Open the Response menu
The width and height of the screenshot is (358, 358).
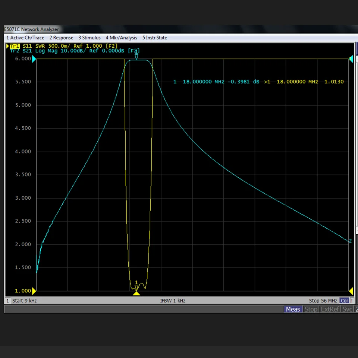pyautogui.click(x=61, y=38)
